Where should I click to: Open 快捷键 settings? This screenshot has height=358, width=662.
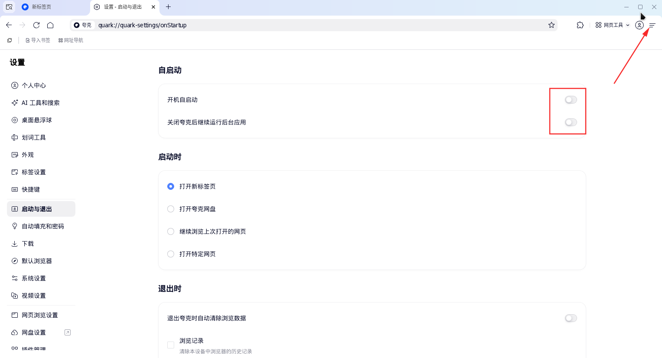[41, 189]
